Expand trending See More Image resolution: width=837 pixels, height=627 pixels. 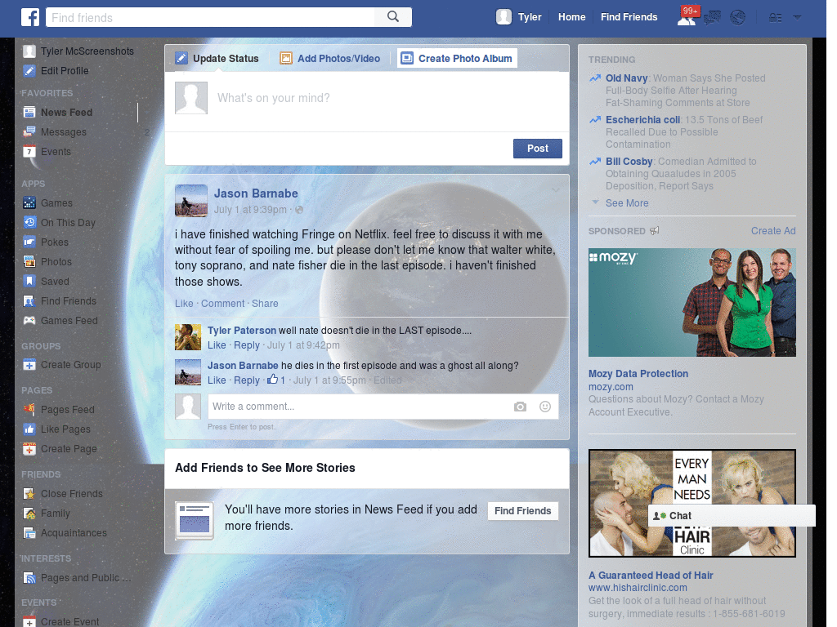[x=627, y=203]
